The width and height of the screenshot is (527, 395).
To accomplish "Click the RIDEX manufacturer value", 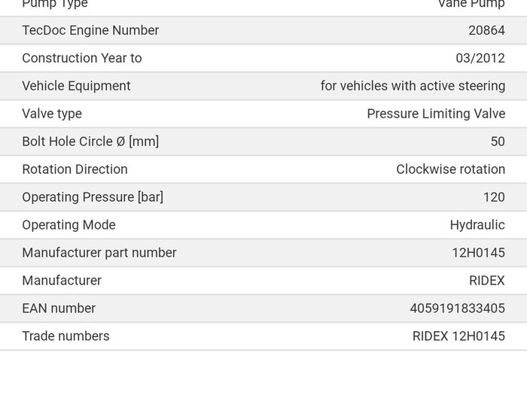I will (x=487, y=281).
